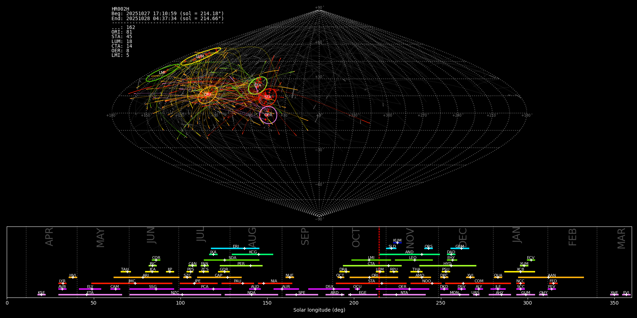Click the LUM radiant ellipse on the sky map
This screenshot has height=318, width=637.
[201, 57]
